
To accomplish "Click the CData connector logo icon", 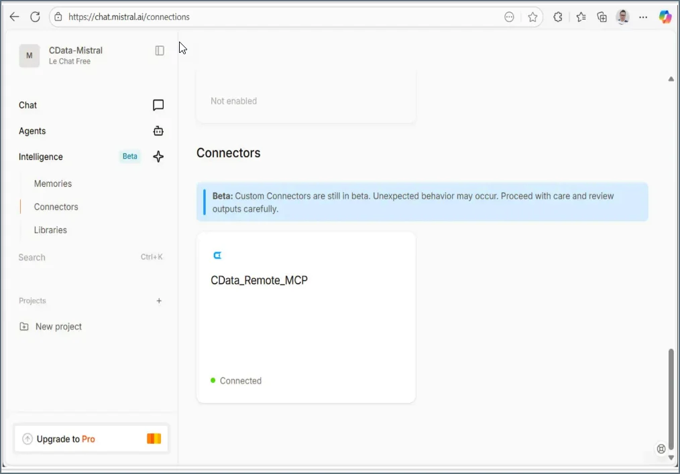I will tap(217, 255).
